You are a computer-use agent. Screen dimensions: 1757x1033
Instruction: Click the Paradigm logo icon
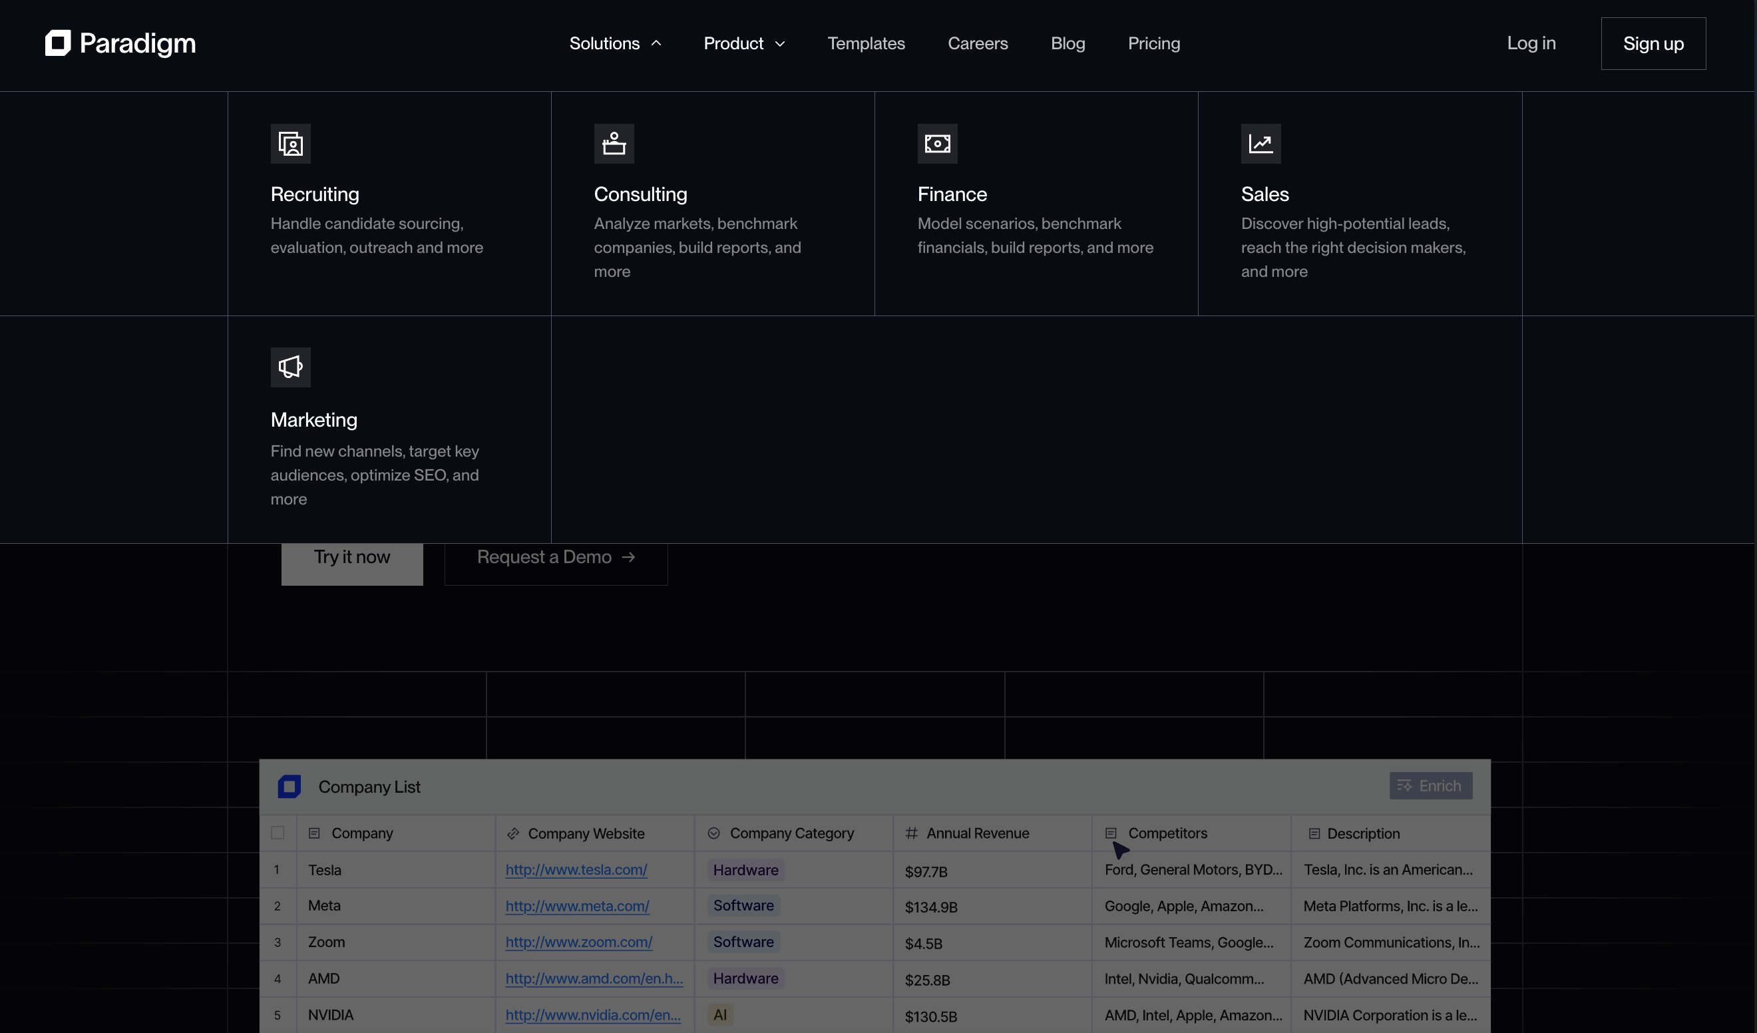point(58,43)
